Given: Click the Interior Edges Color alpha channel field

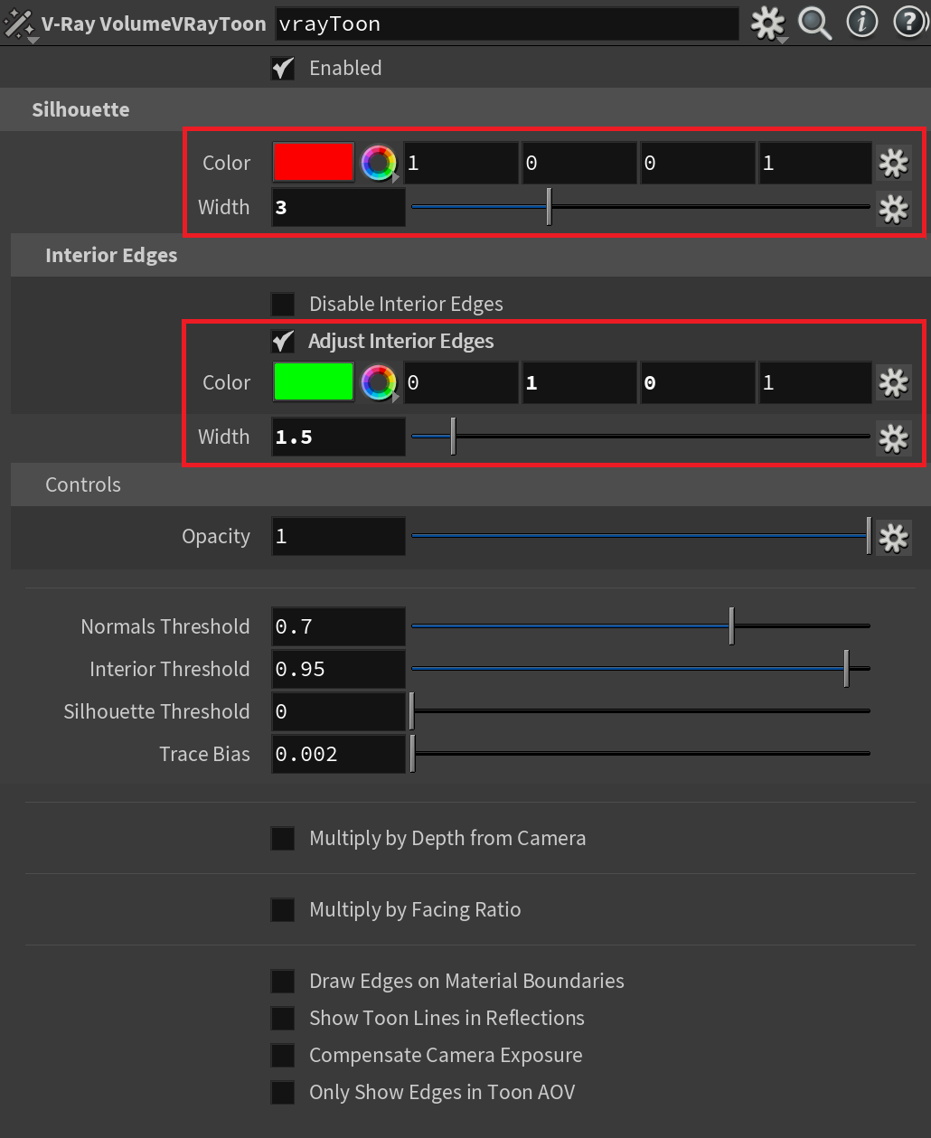Looking at the screenshot, I should 816,382.
